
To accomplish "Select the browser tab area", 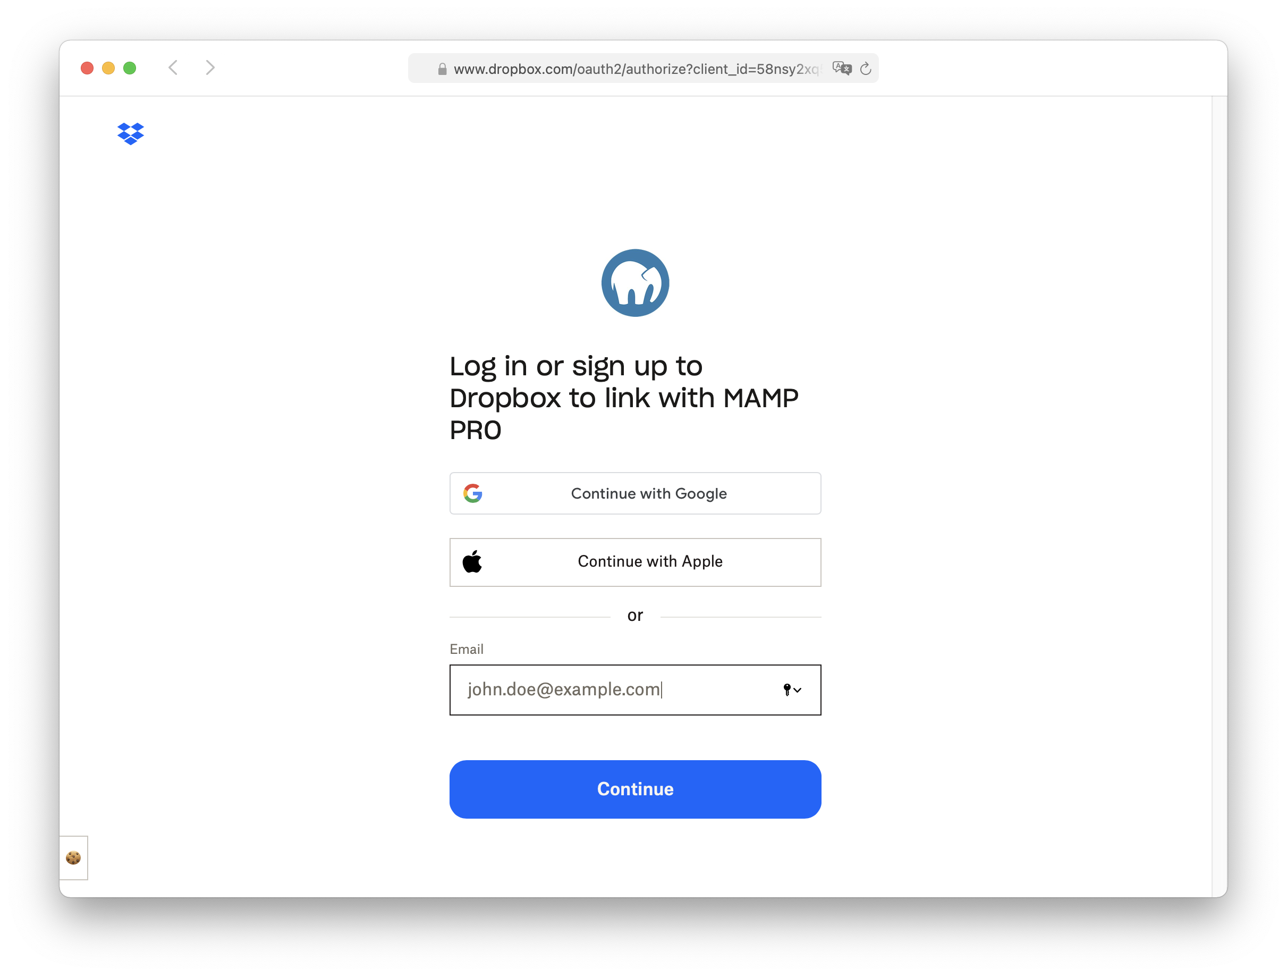I will click(643, 68).
